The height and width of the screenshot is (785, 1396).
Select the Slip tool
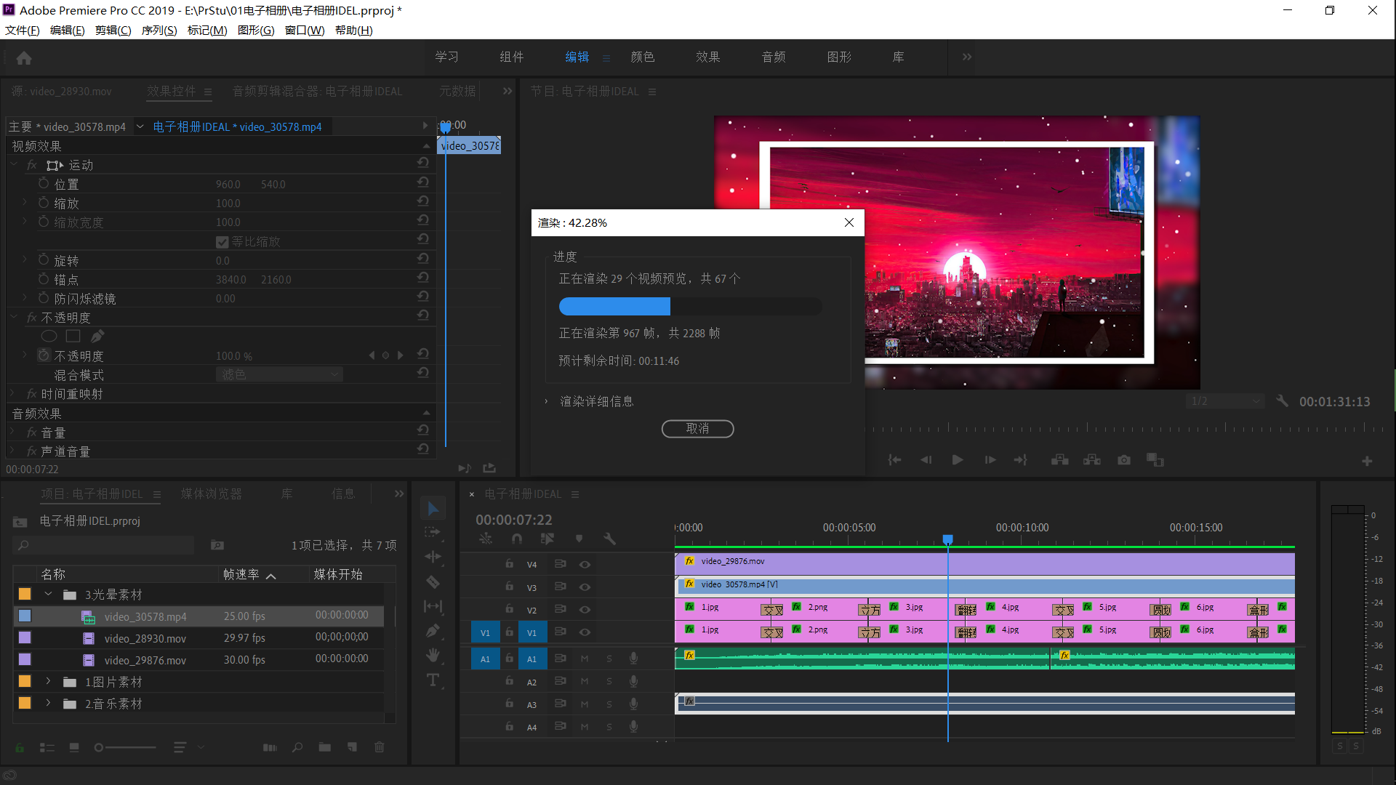pos(433,606)
